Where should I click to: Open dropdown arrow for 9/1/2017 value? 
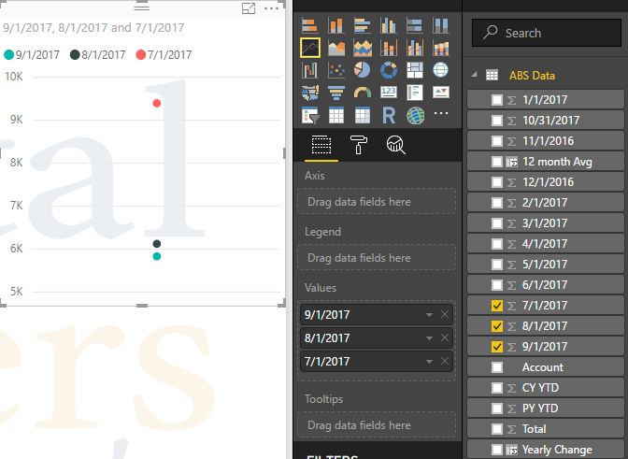coord(429,315)
